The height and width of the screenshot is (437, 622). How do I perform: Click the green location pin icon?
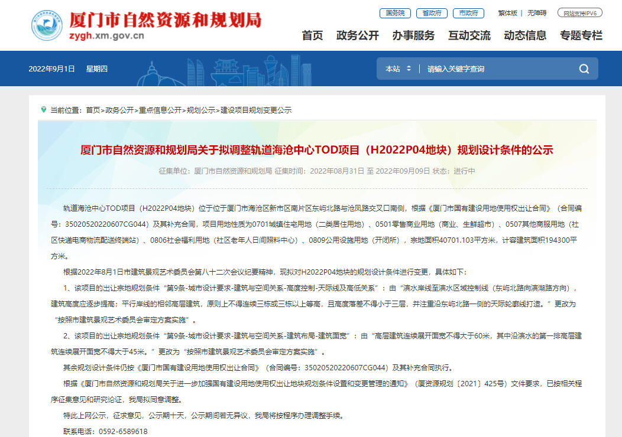point(44,109)
